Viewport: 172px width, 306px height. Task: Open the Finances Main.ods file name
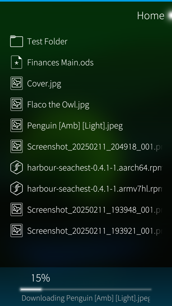tap(60, 62)
